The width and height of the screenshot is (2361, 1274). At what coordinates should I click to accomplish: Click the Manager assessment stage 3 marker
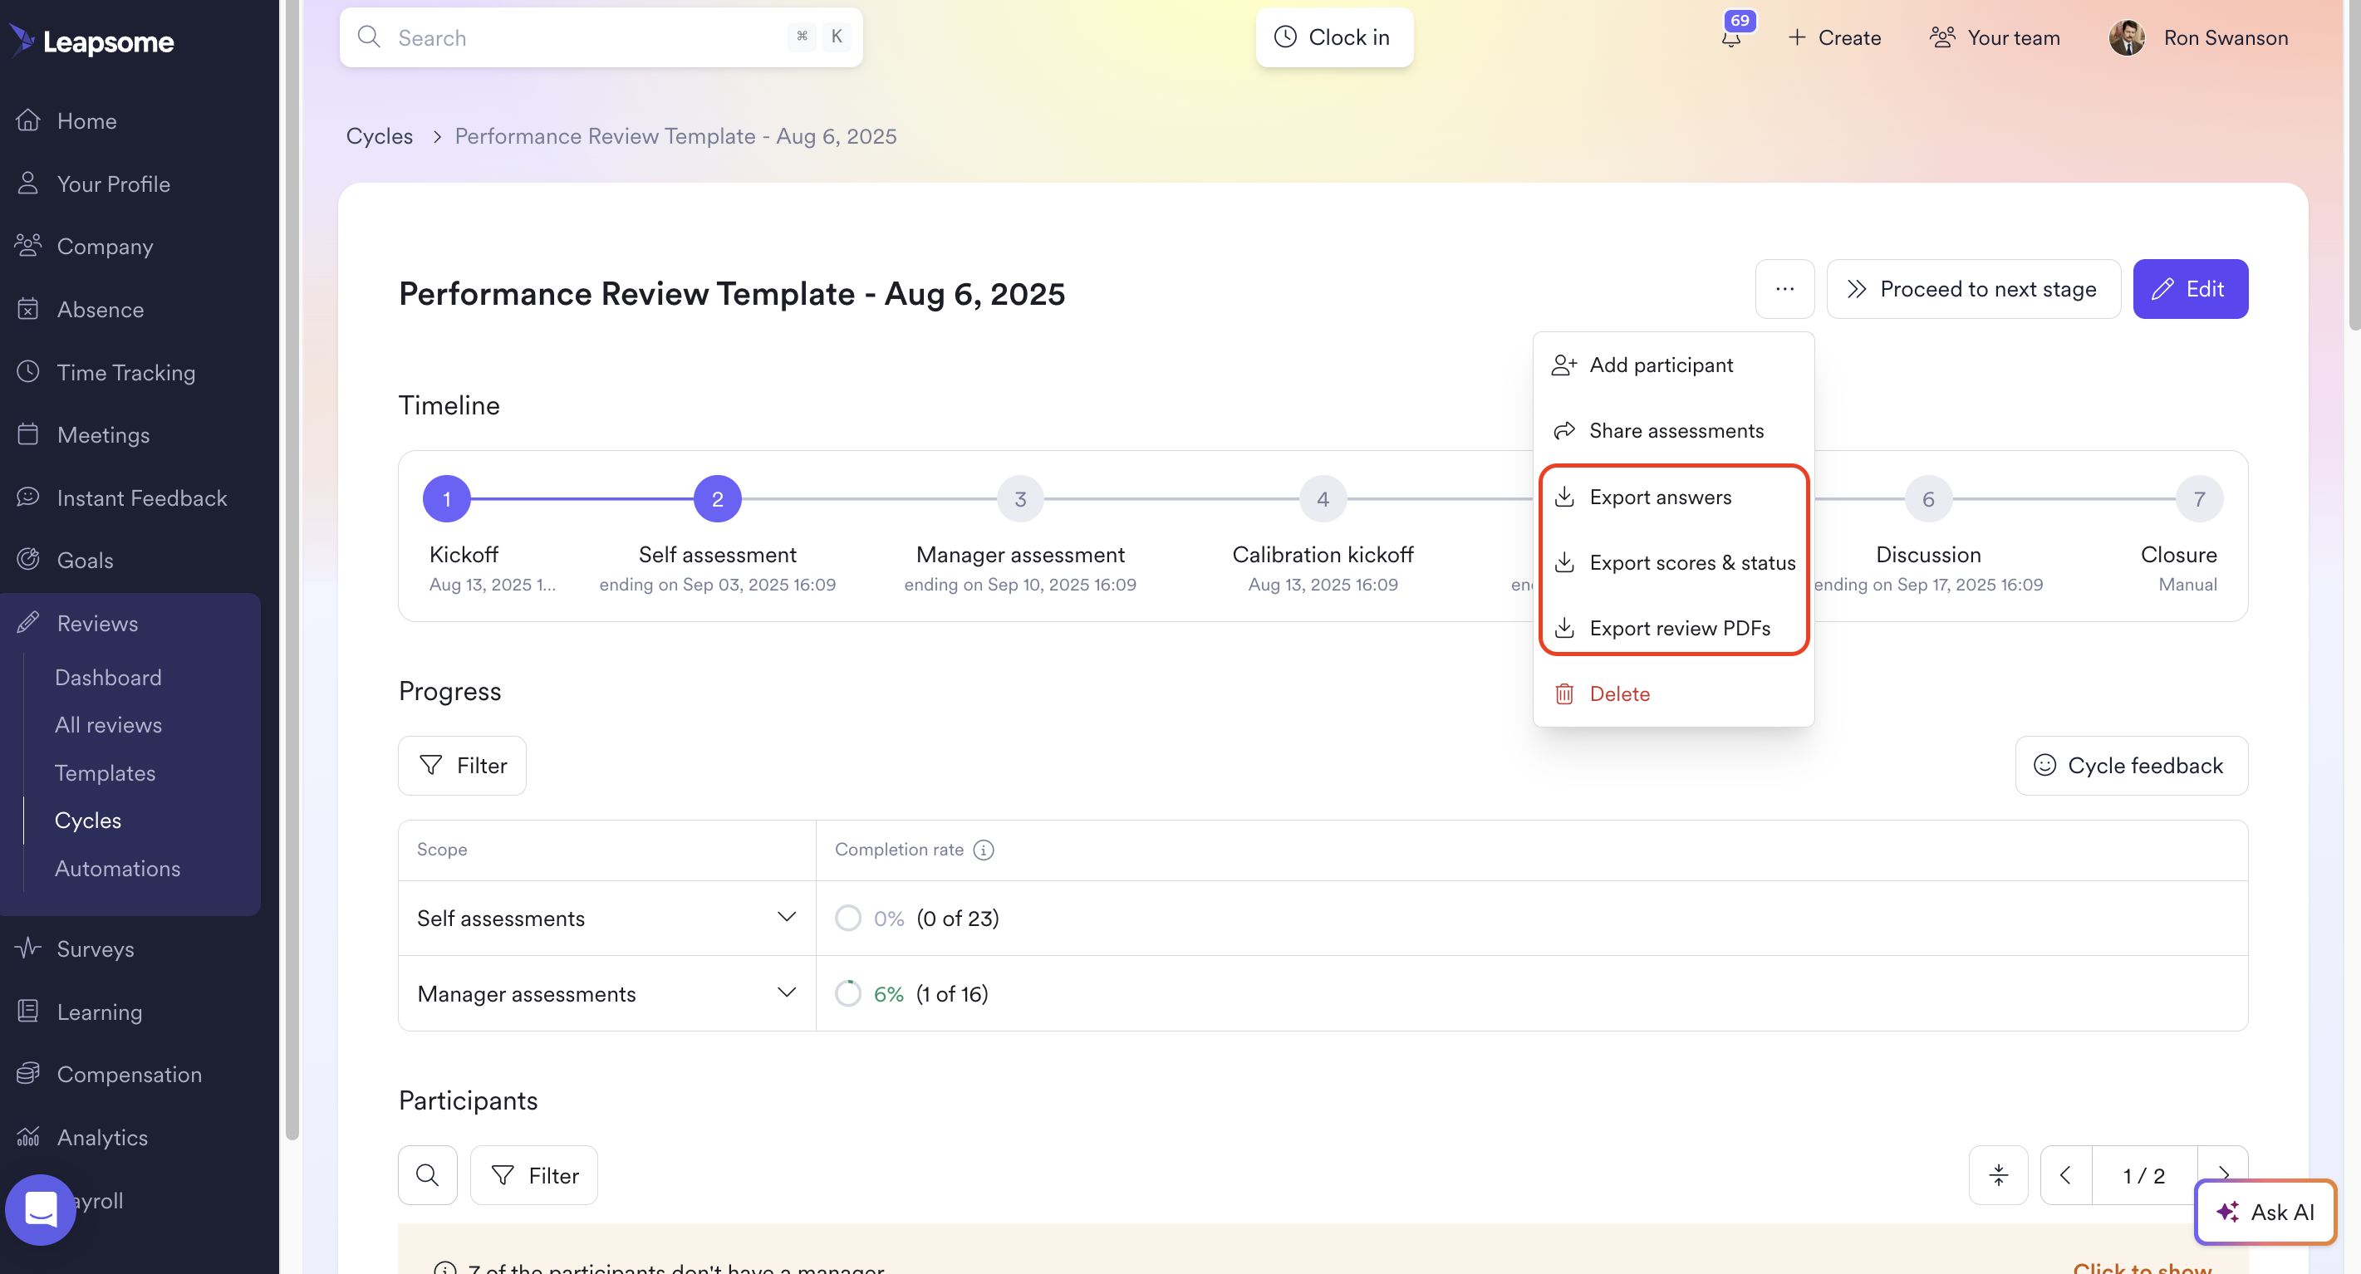[1019, 499]
